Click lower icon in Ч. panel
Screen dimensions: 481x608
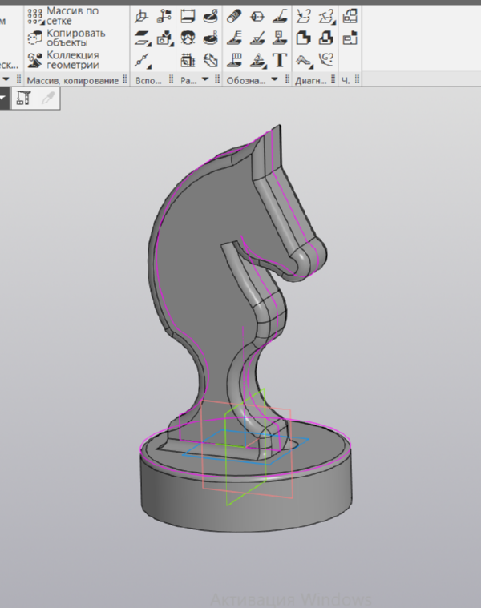(x=350, y=38)
